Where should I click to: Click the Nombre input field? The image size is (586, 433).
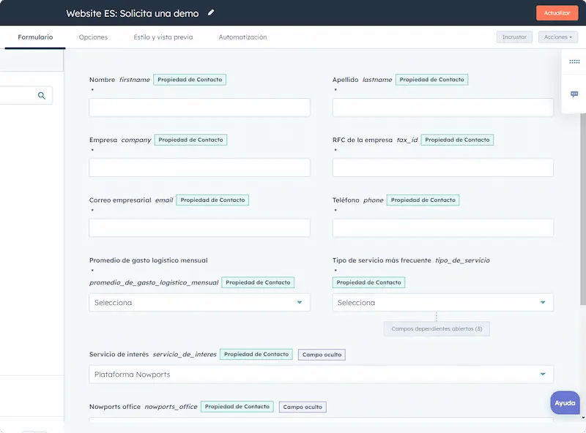tap(199, 108)
